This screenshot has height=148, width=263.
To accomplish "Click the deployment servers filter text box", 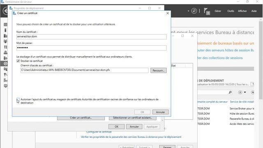I will [213, 92].
